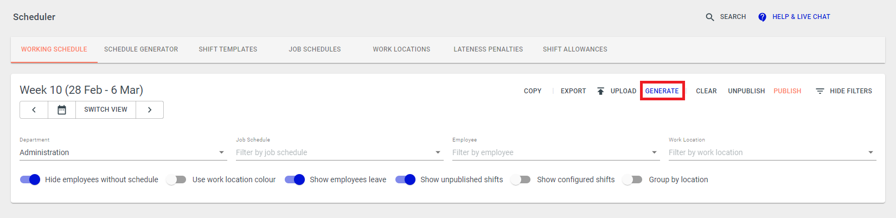Screen dimensions: 896x218
Task: Turn on Group by location switch
Action: 632,179
